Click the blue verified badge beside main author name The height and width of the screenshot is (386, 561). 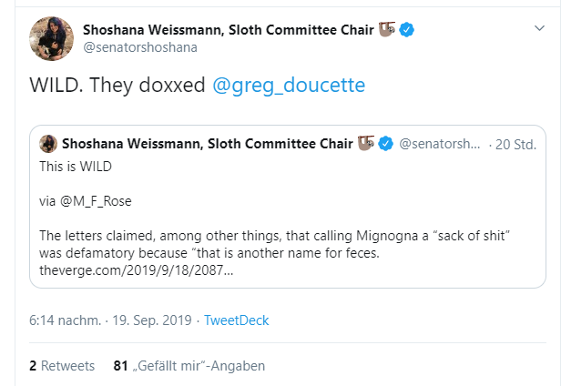(407, 30)
